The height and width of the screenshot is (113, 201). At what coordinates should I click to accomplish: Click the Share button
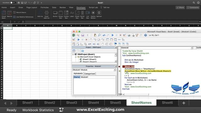coord(180,8)
